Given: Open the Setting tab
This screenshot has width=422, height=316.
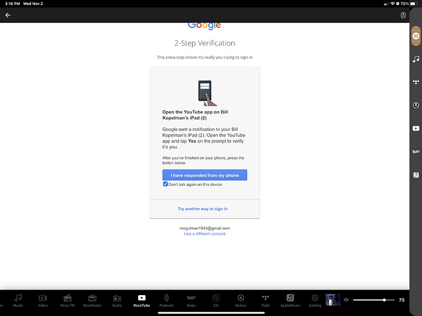Looking at the screenshot, I should pyautogui.click(x=315, y=300).
